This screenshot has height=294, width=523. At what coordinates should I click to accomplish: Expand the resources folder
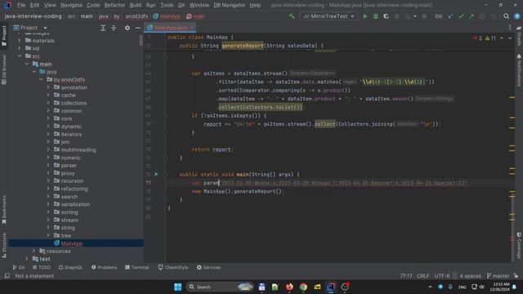pos(34,251)
